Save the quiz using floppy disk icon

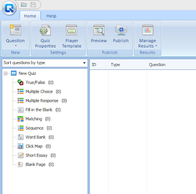click(x=33, y=4)
